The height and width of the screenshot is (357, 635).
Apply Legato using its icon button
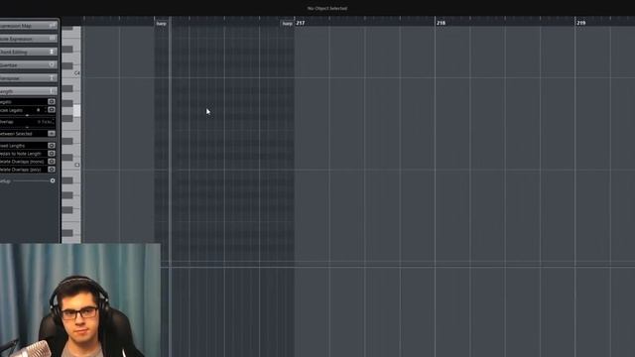click(x=52, y=101)
